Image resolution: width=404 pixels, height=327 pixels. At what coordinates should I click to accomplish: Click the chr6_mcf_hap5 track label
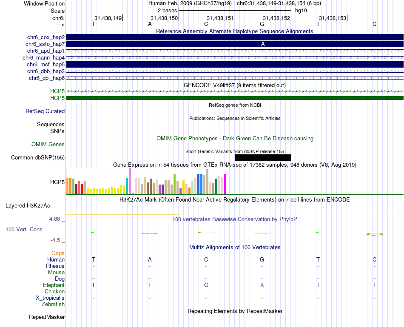46,64
